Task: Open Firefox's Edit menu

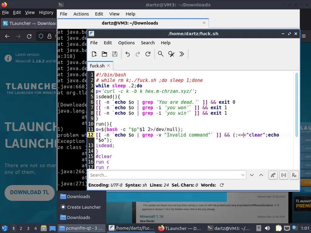Action: pos(17,12)
